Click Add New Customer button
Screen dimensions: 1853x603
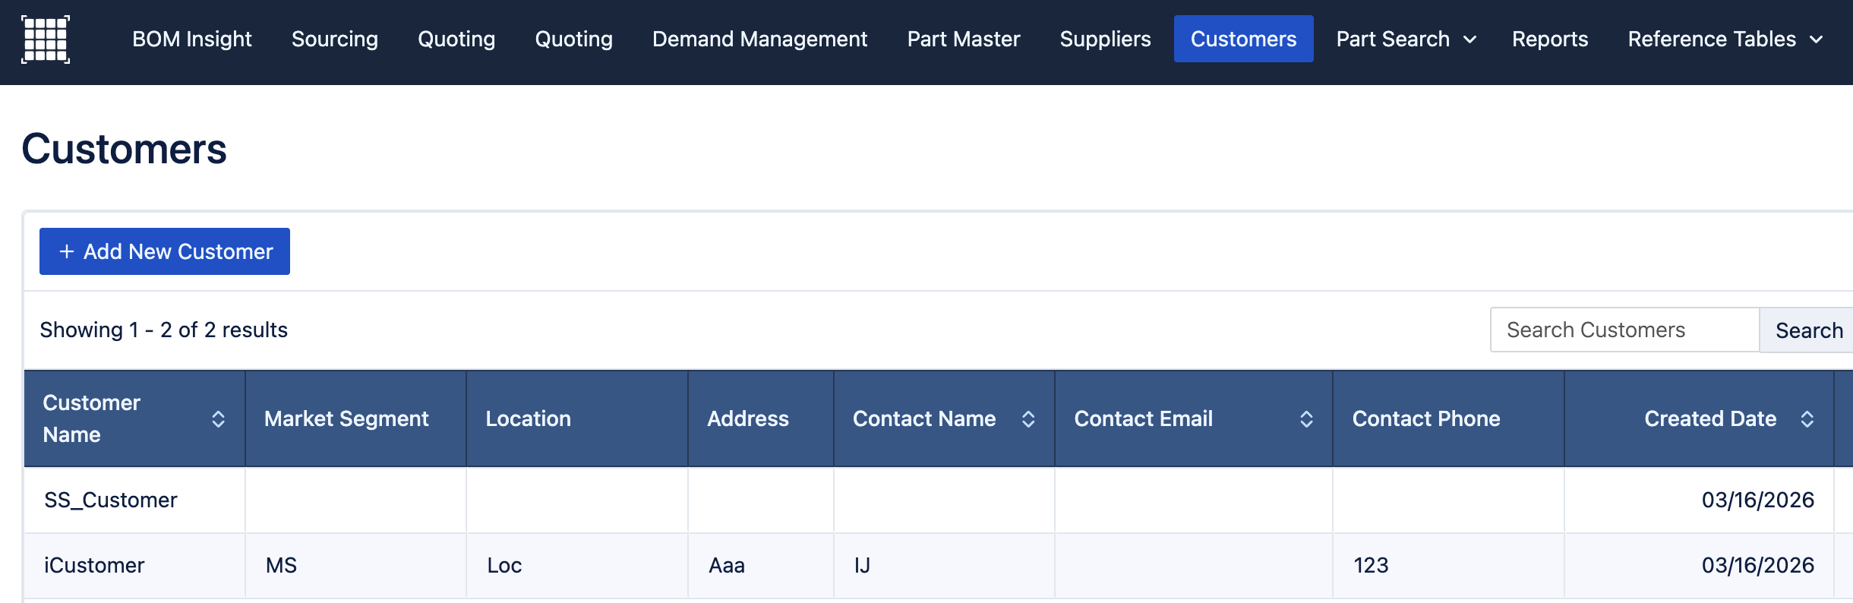pos(165,251)
